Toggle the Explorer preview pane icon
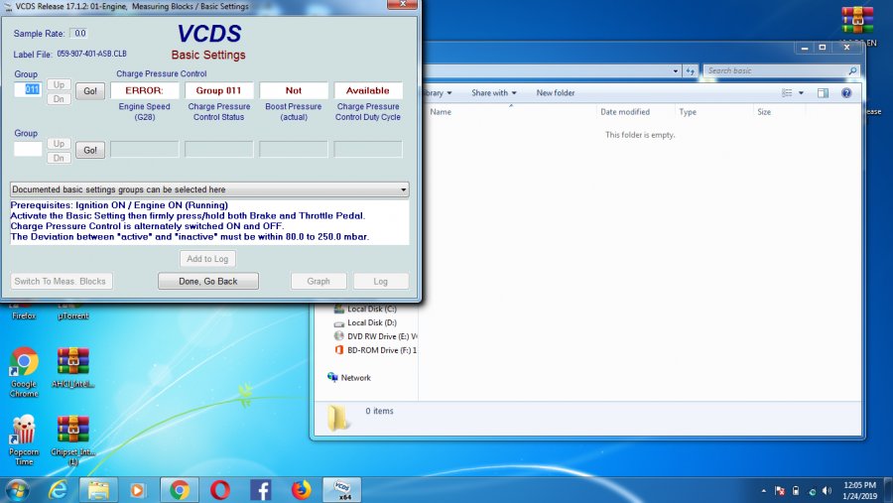893x503 pixels. click(823, 93)
